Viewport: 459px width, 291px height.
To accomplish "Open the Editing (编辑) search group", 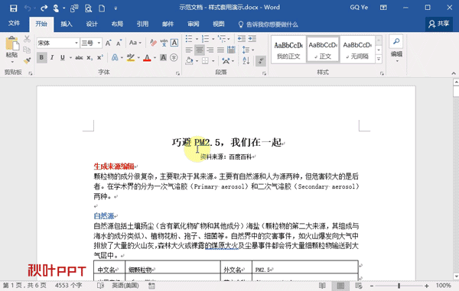I will [396, 48].
